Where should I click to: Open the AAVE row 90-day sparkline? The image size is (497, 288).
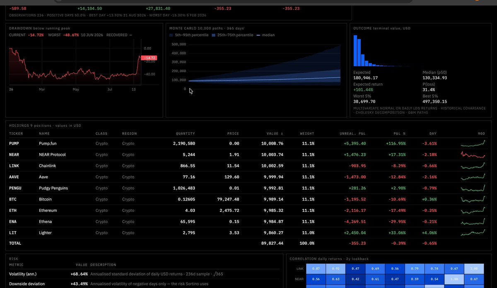473,177
